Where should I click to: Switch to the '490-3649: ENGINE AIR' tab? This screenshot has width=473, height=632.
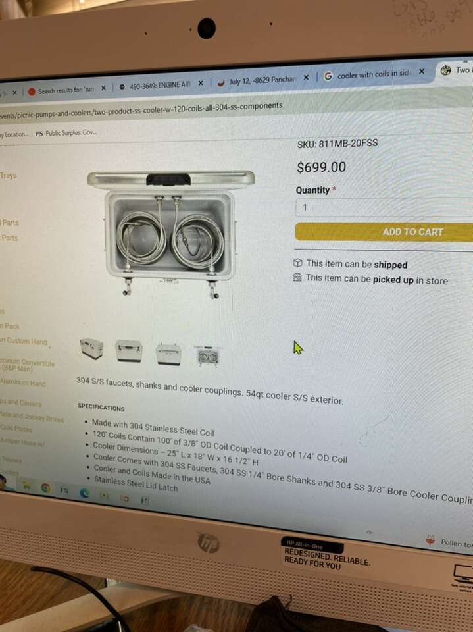coord(160,85)
